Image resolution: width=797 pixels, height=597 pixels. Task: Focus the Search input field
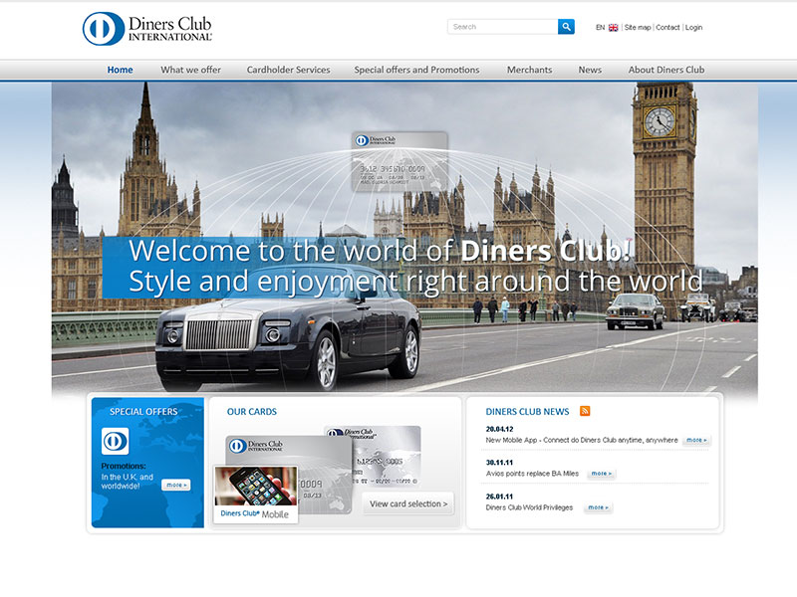tap(502, 27)
